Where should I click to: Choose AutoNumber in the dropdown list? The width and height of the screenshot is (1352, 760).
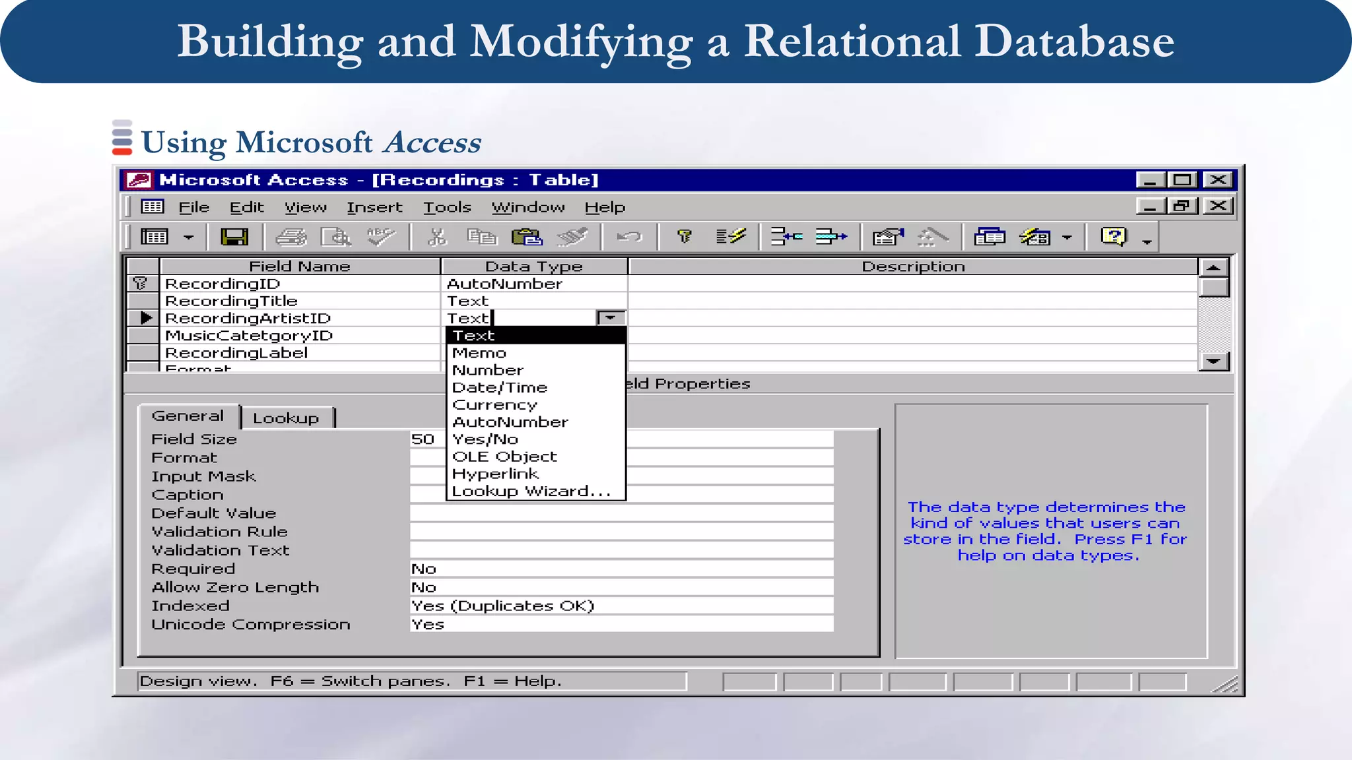[536, 422]
